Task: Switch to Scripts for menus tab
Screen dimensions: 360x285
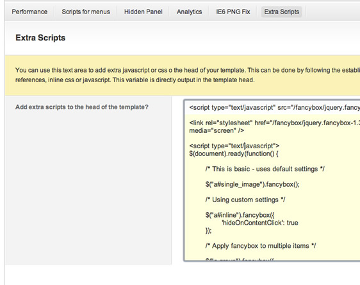Action: 86,12
